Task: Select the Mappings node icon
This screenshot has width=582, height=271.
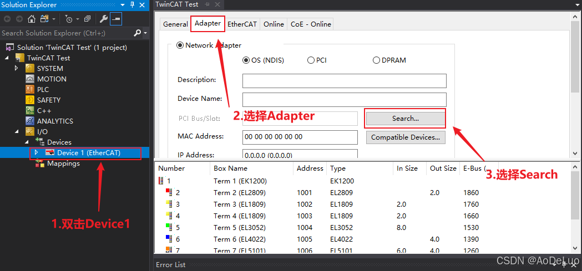Action: click(40, 163)
